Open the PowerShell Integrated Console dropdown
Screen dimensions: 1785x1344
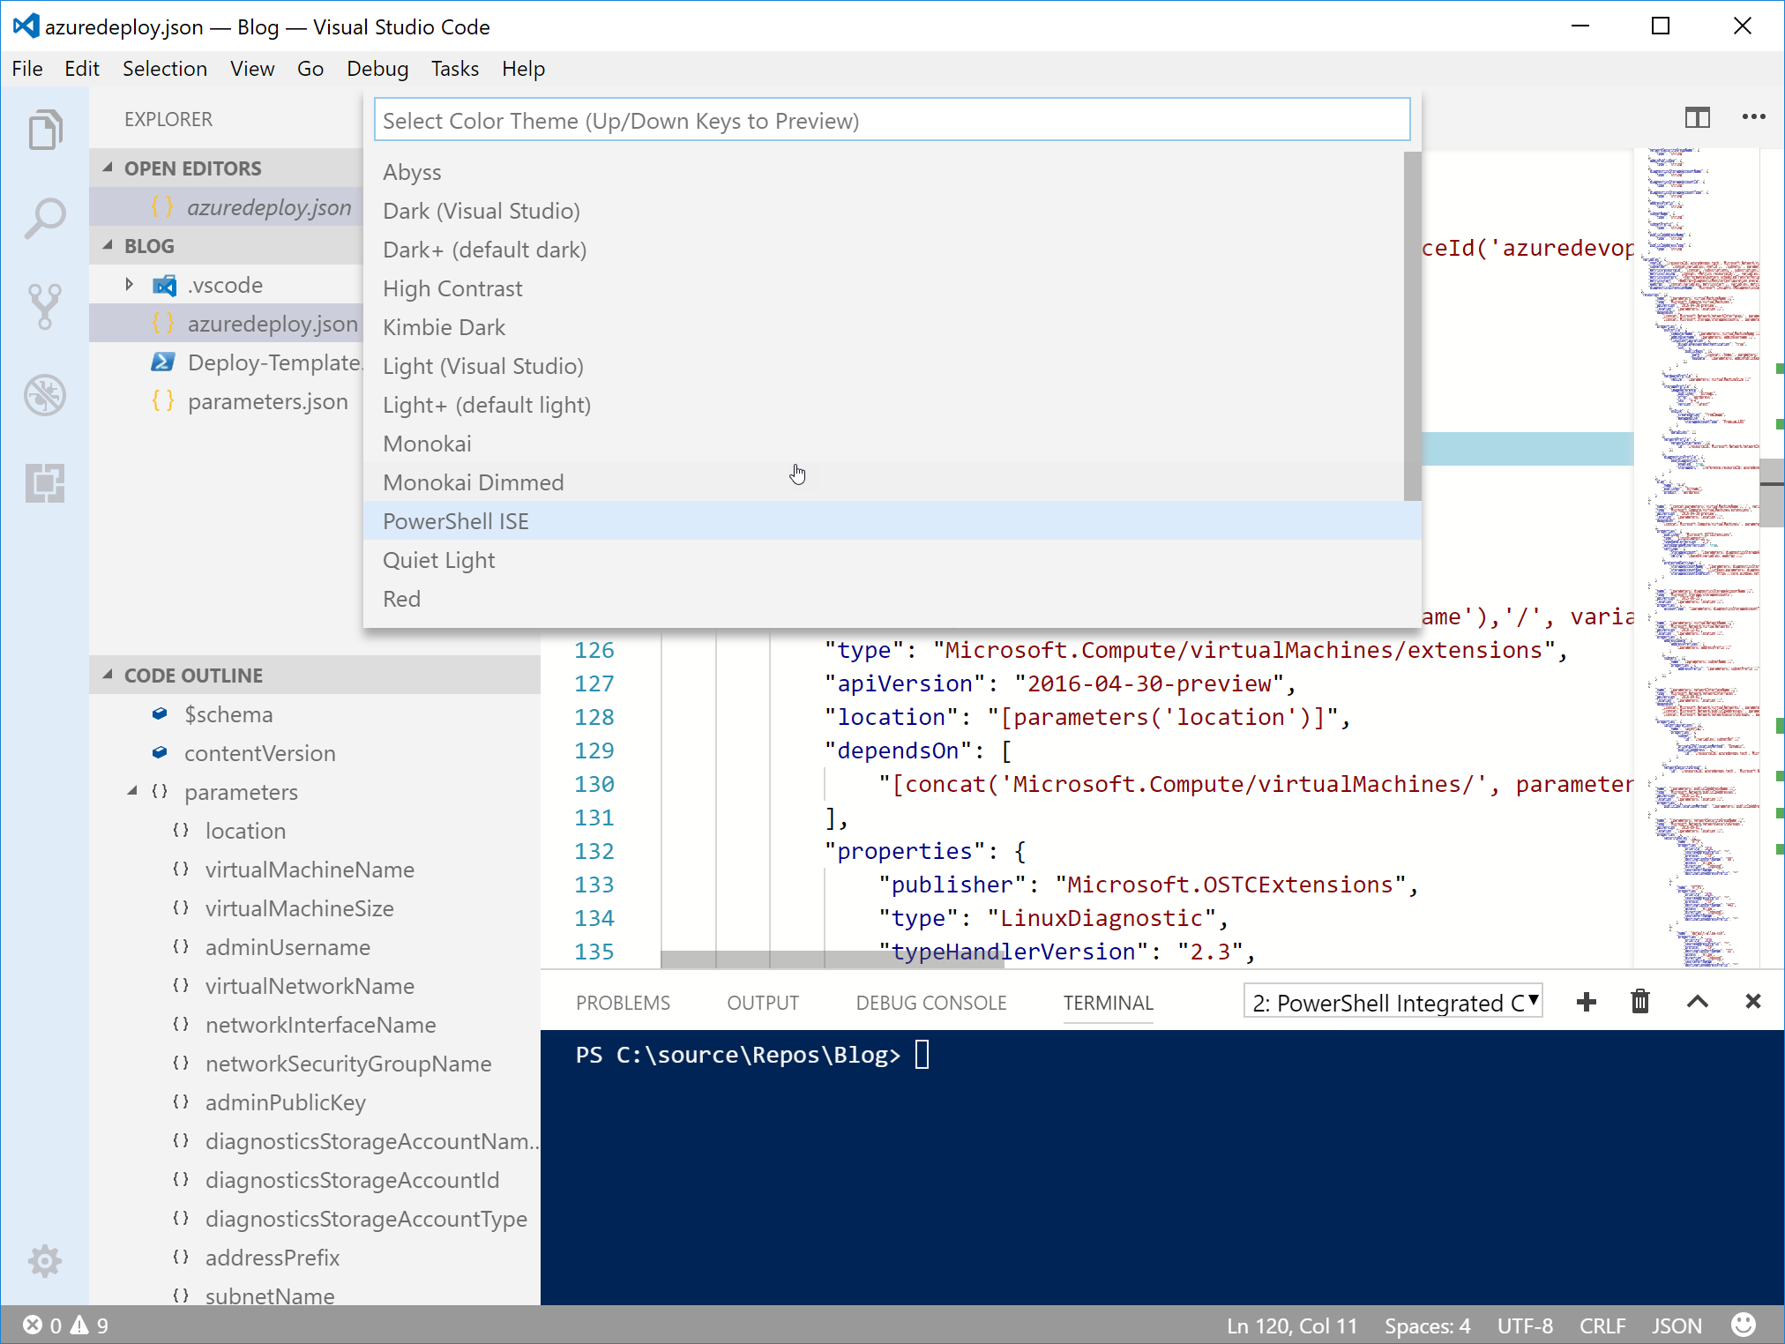point(1393,1002)
